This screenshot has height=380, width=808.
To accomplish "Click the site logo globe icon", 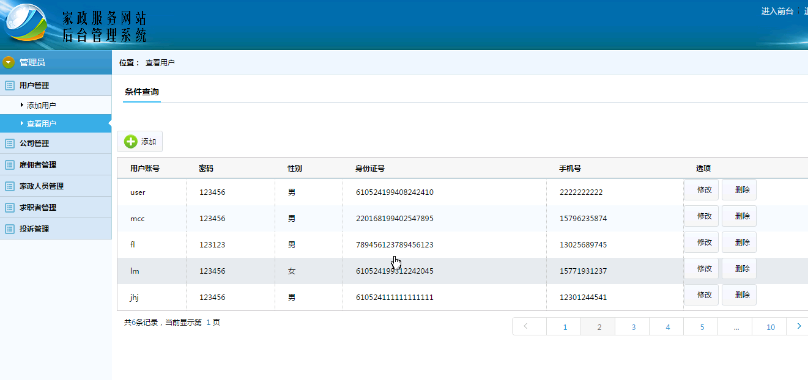I will [x=26, y=23].
